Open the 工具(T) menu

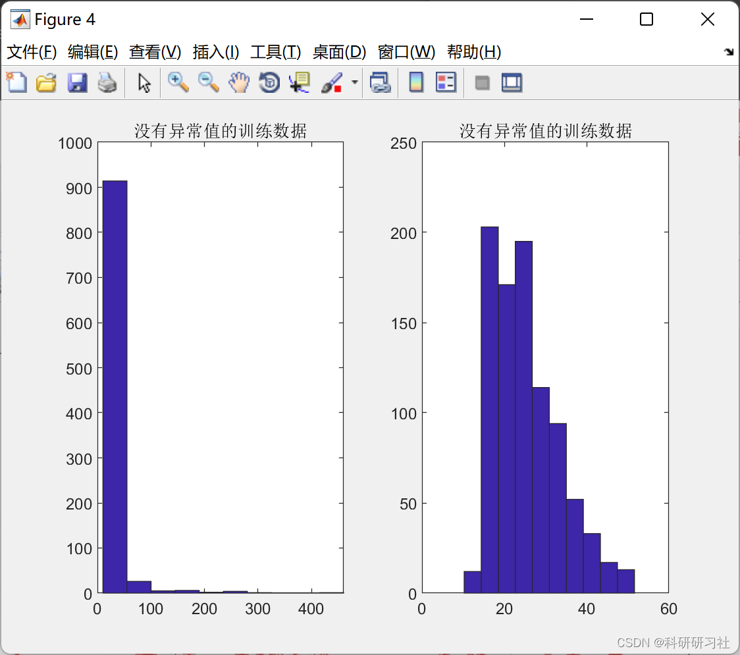276,51
